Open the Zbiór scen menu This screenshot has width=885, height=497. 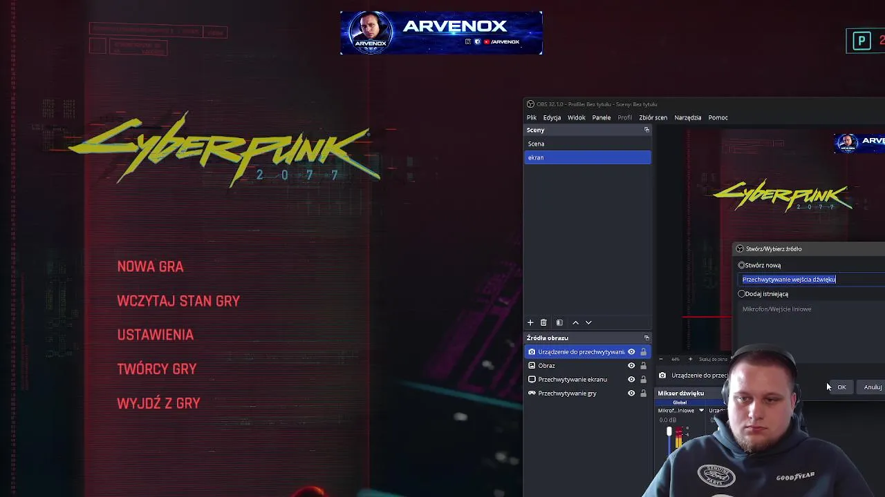pos(653,117)
